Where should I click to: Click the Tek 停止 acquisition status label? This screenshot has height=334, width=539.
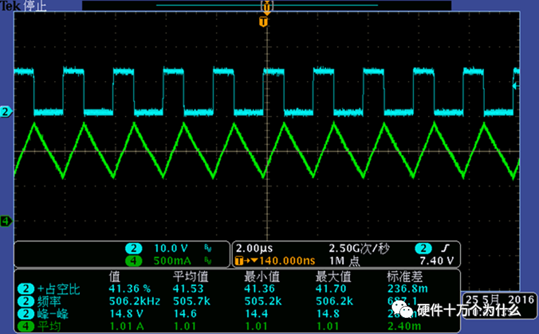(24, 6)
